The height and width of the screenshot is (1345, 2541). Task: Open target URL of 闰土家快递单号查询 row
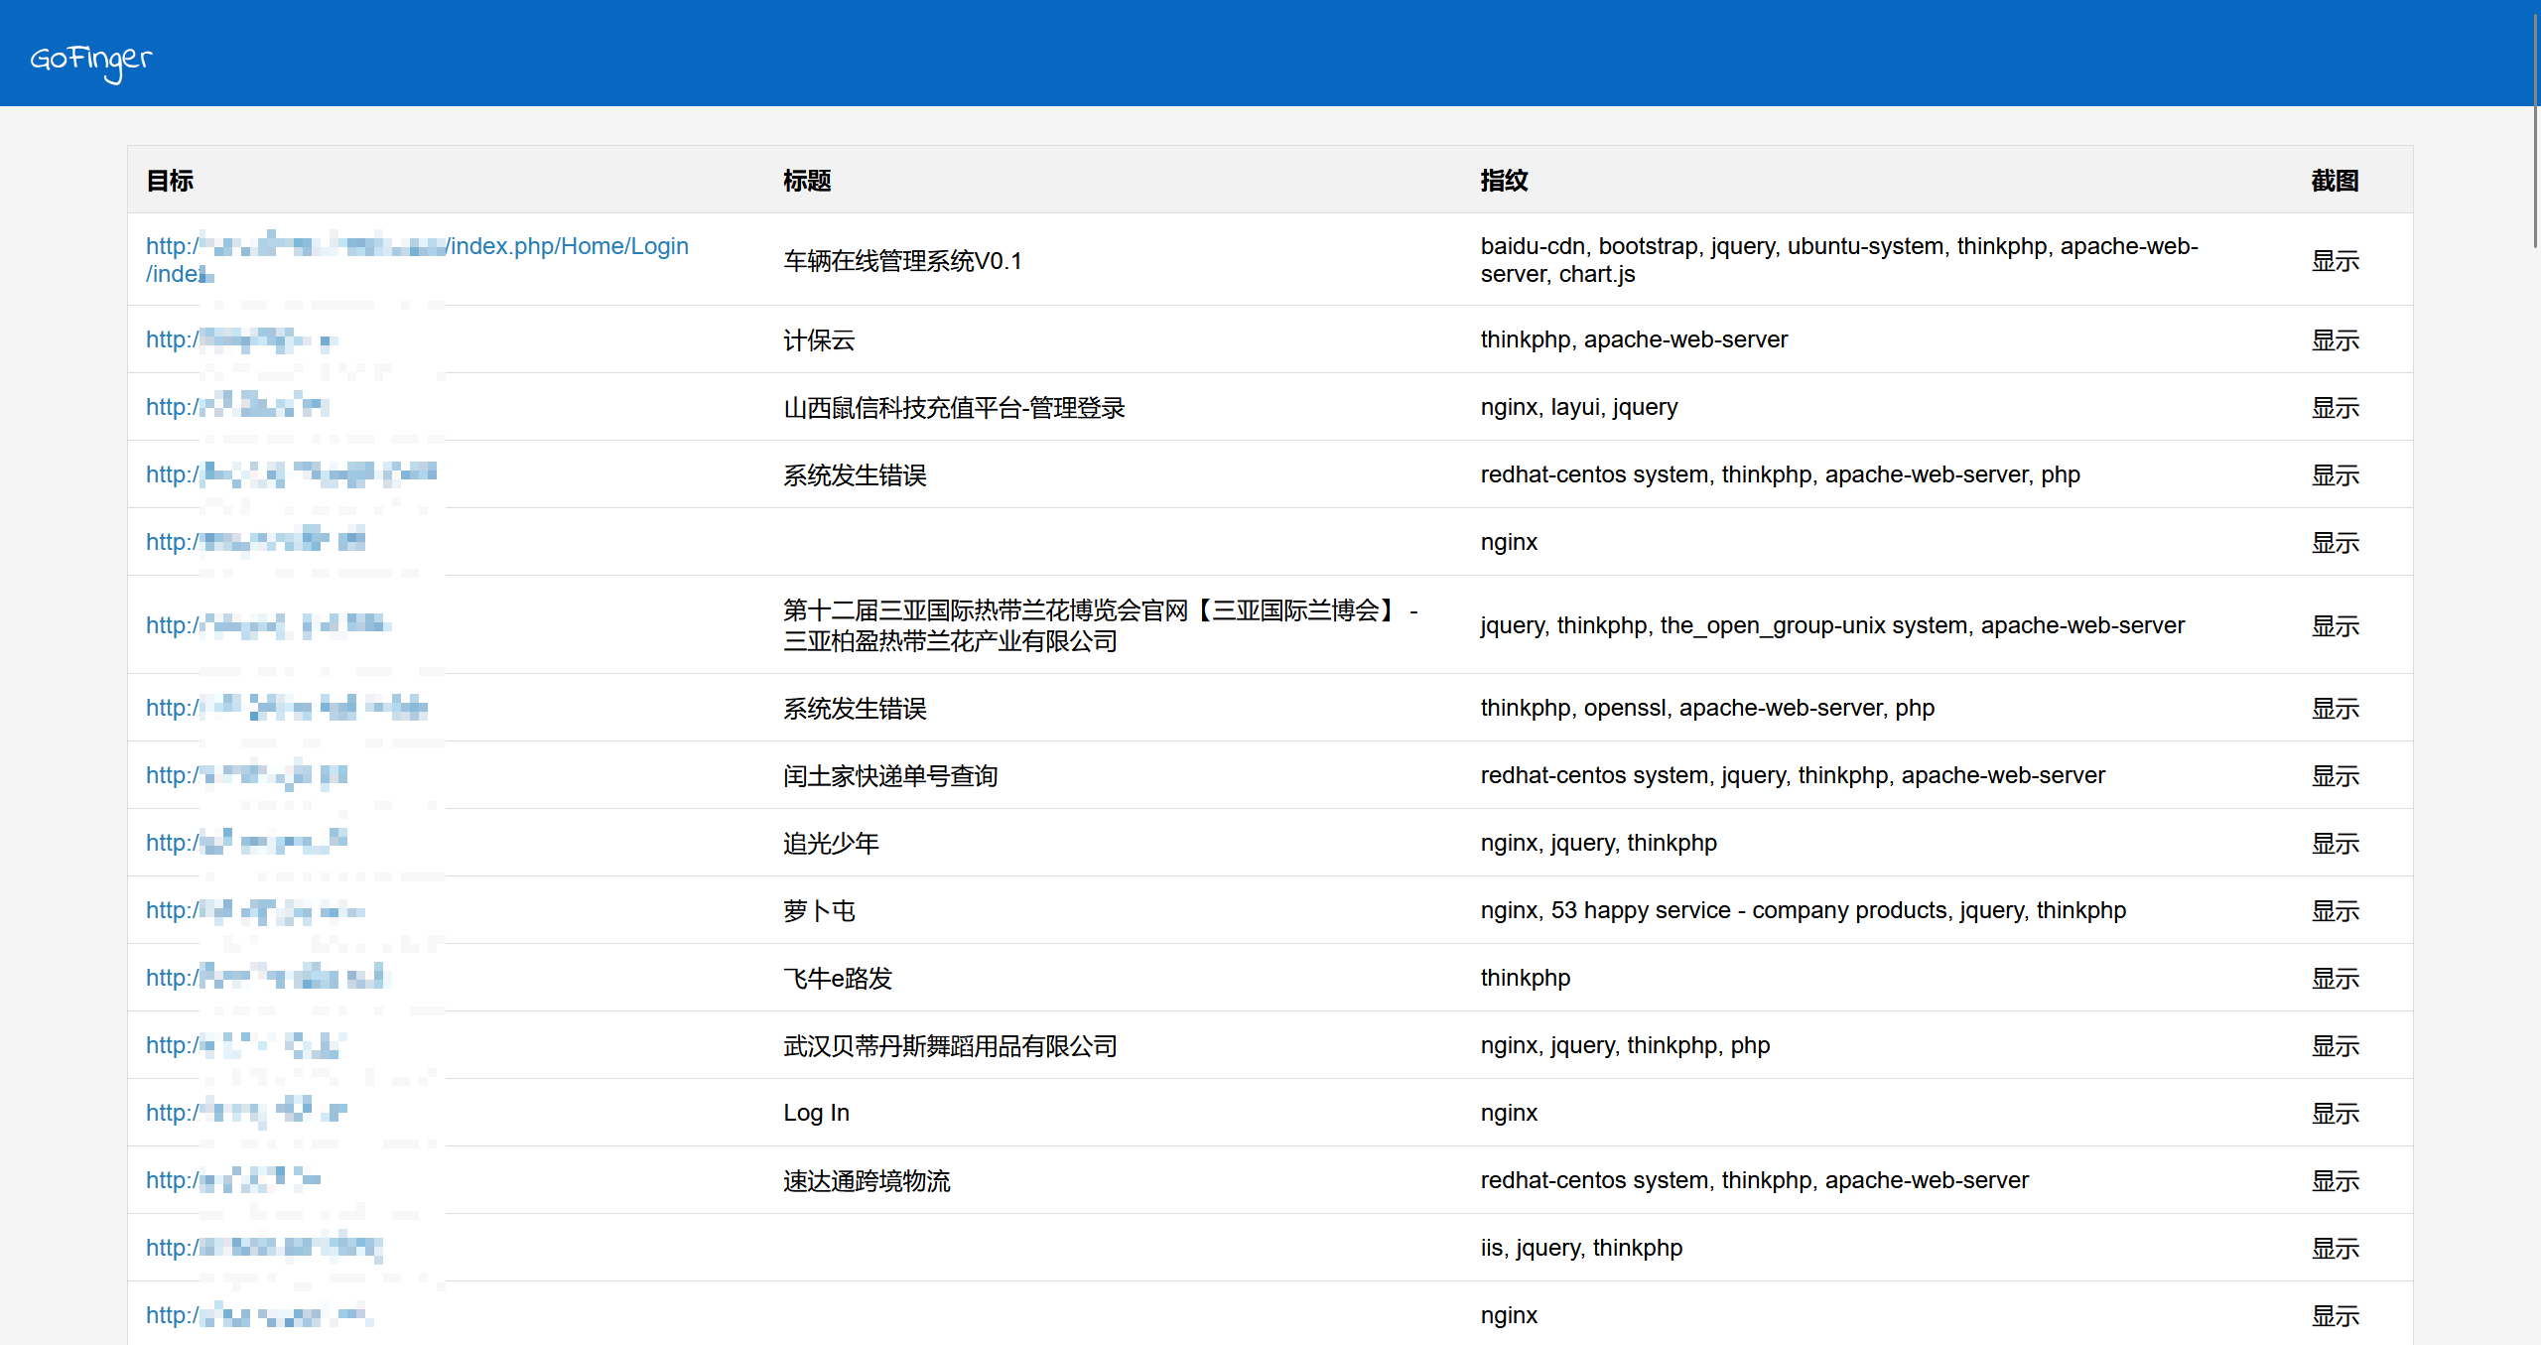tap(247, 775)
